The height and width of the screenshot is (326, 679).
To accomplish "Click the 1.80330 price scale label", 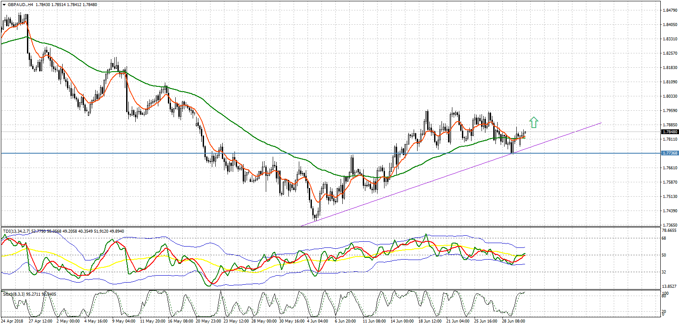I will [x=668, y=96].
